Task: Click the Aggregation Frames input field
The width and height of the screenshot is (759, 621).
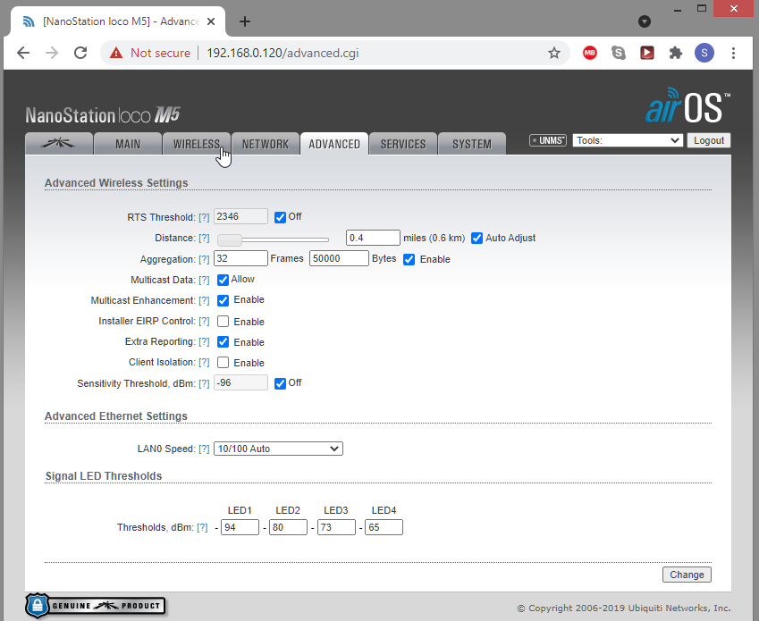Action: (x=240, y=258)
